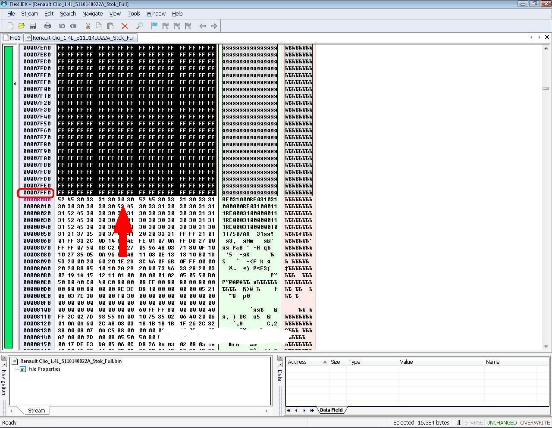Select Renault Clio_1.4L_S110140022A_Stok_Full.bin tree root
The width and height of the screenshot is (552, 428).
[71, 361]
